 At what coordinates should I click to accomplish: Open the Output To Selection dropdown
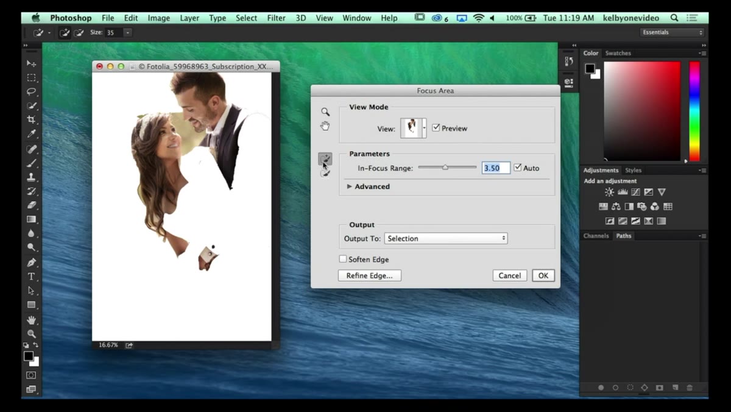tap(446, 238)
